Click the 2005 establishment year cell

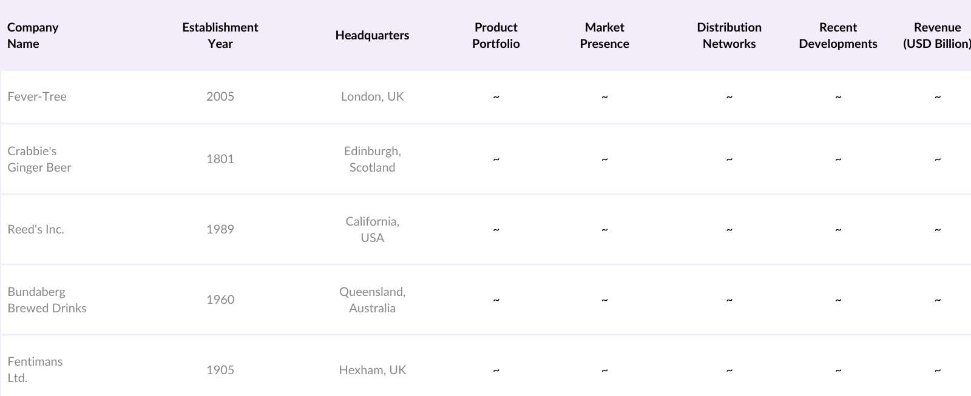click(x=220, y=96)
